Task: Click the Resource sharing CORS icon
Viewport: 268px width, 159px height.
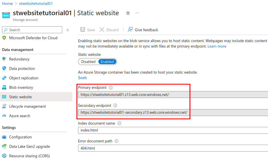Action: point(4,156)
